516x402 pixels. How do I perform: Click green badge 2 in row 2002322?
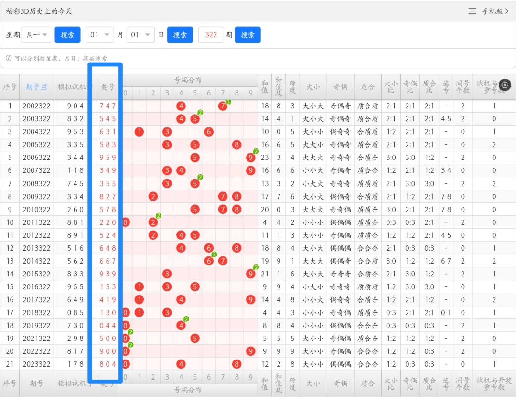tap(228, 102)
